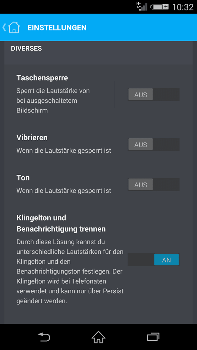
Task: Open recent apps from navigation bar
Action: (153, 337)
